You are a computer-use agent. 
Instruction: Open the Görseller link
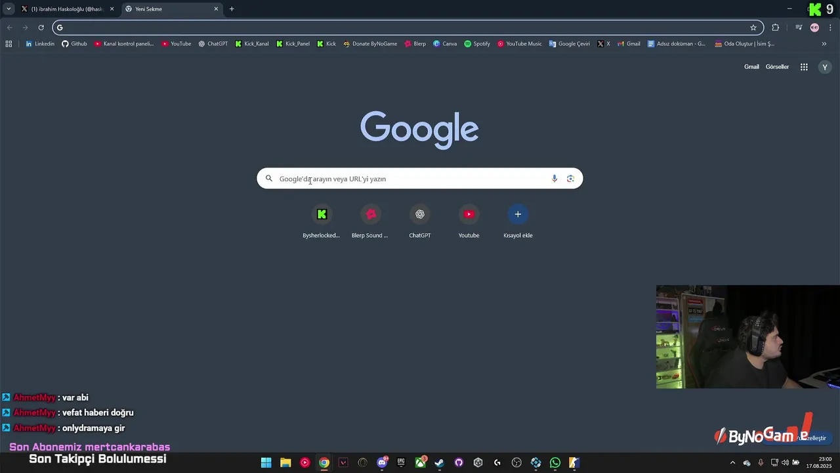[x=777, y=67]
